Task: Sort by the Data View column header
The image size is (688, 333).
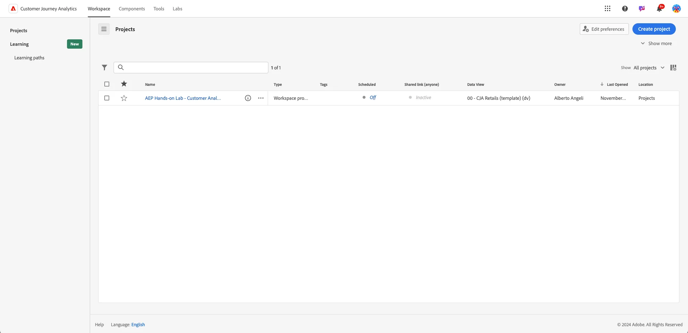Action: click(x=476, y=84)
